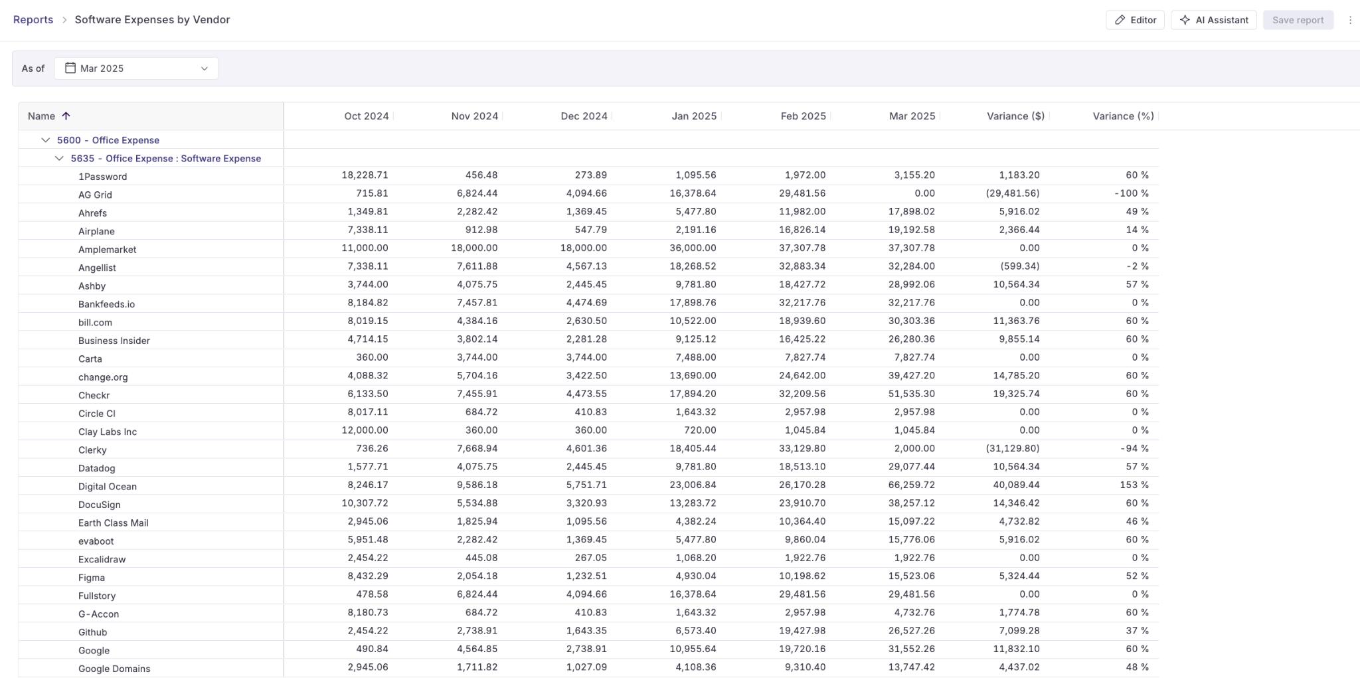Screen dimensions: 1360x678
Task: Click Angellist variance value (599.34)
Action: pyautogui.click(x=1020, y=266)
